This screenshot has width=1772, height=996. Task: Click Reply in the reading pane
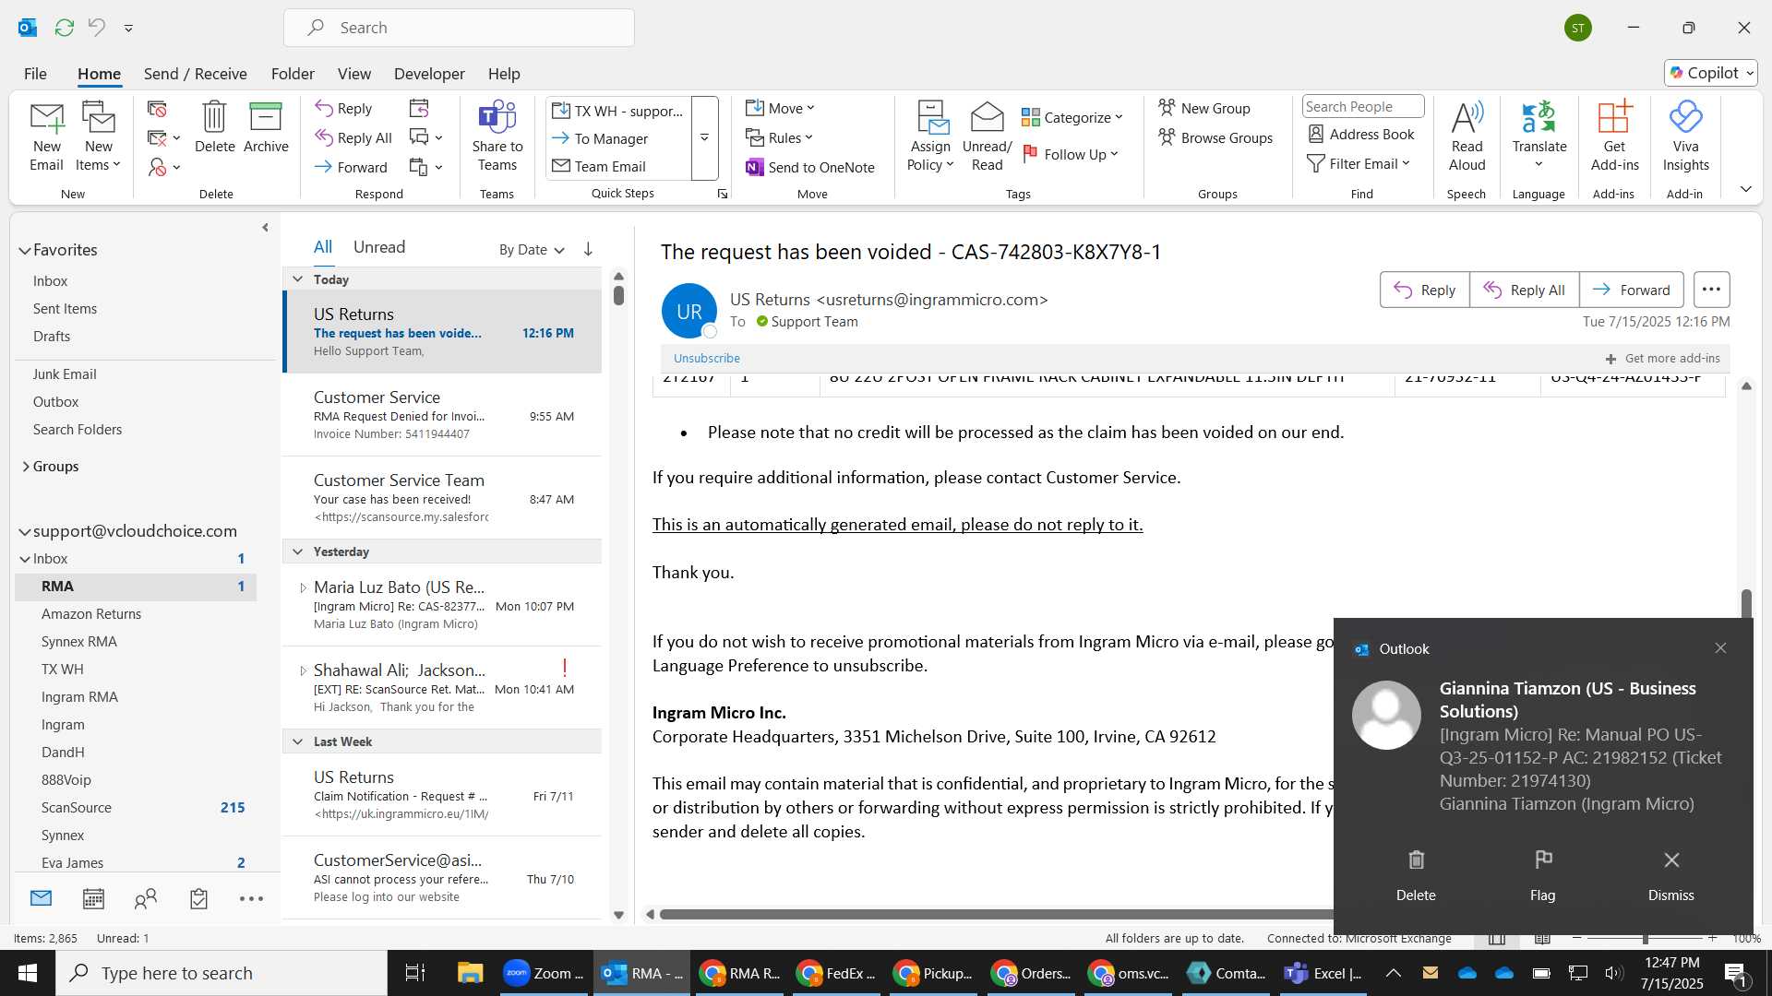[1424, 290]
